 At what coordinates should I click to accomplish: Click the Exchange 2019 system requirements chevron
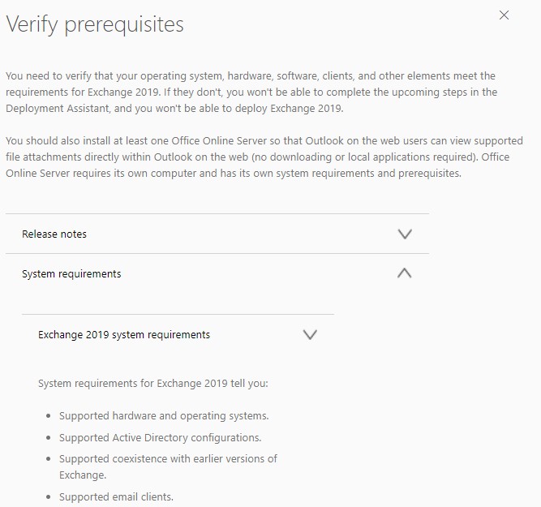[309, 334]
